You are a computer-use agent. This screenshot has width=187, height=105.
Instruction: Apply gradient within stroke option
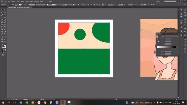click(x=166, y=39)
